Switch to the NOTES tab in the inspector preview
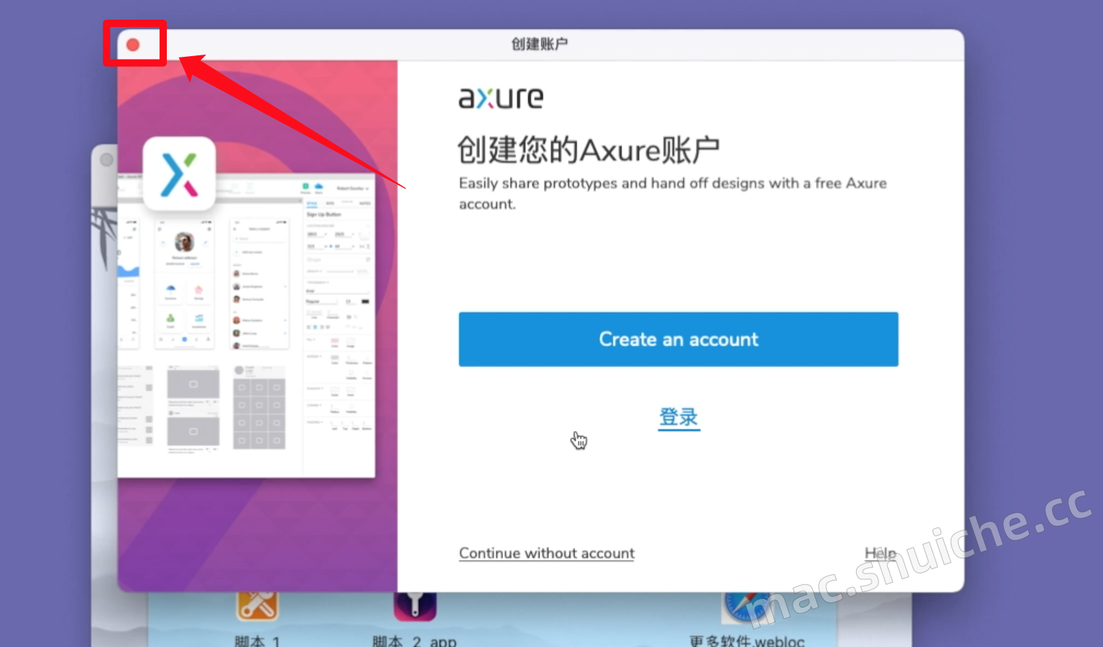 (365, 203)
